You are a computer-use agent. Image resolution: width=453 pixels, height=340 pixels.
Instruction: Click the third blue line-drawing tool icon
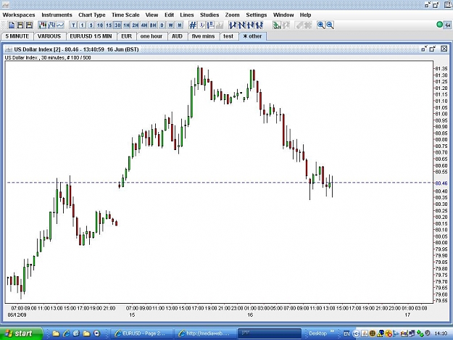click(251, 25)
